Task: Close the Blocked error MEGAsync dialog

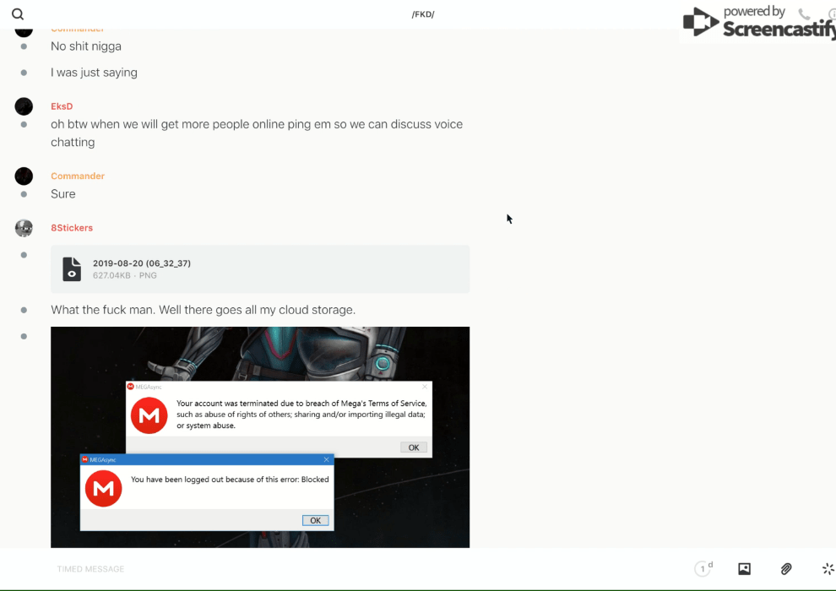Action: coord(326,459)
